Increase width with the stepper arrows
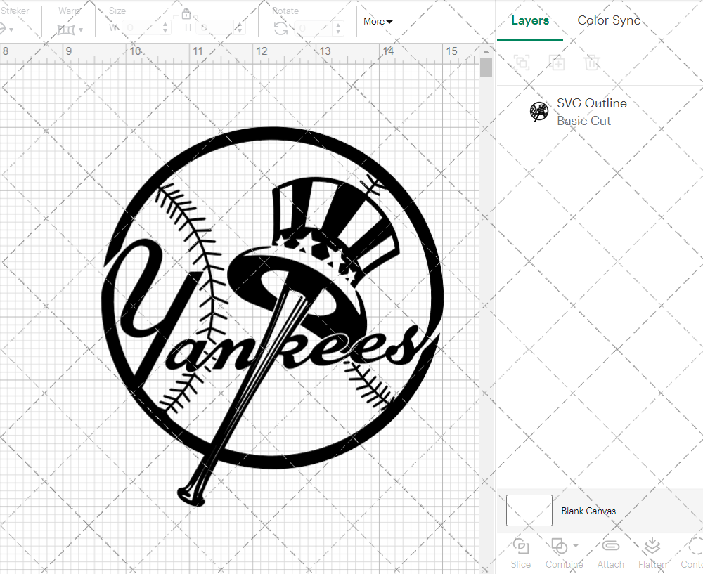This screenshot has width=703, height=574. [165, 28]
